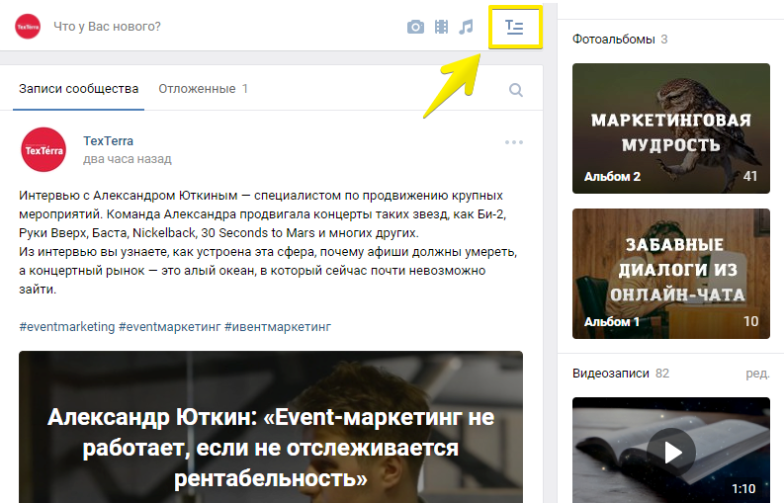Open hashtag #eventmarketing

pyautogui.click(x=66, y=327)
